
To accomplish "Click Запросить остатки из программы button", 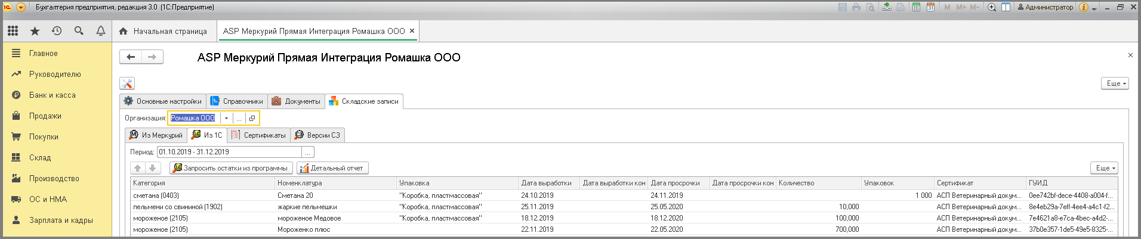I will click(x=232, y=168).
